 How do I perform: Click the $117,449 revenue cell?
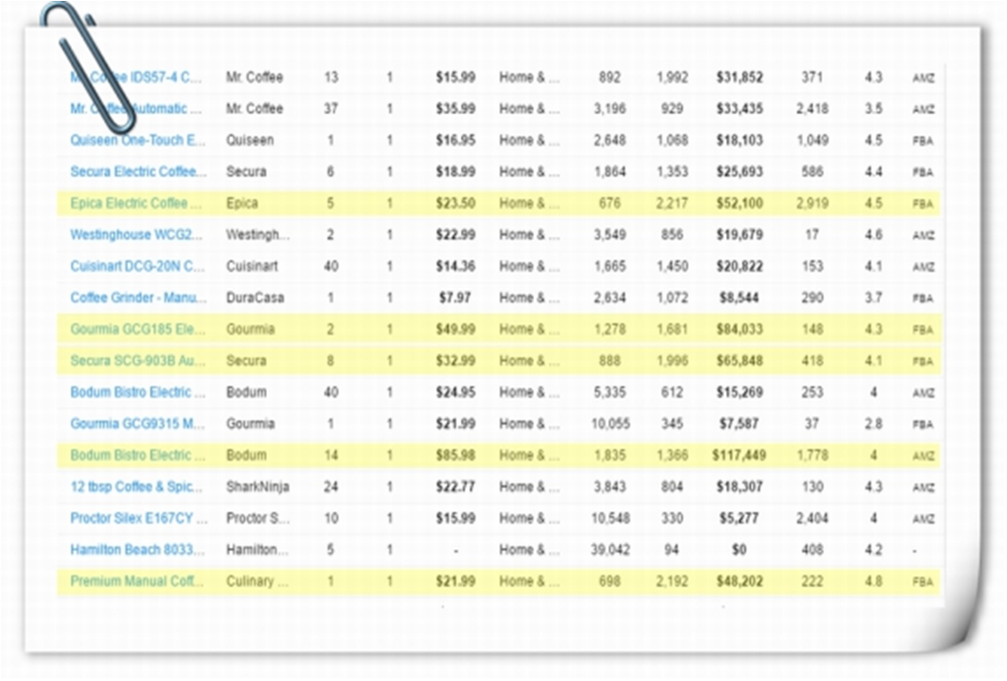click(x=738, y=456)
